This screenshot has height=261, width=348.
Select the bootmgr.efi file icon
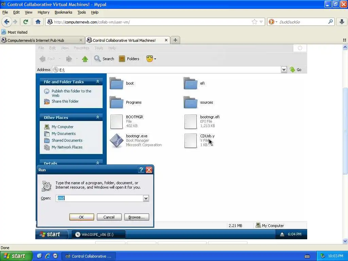click(x=190, y=121)
